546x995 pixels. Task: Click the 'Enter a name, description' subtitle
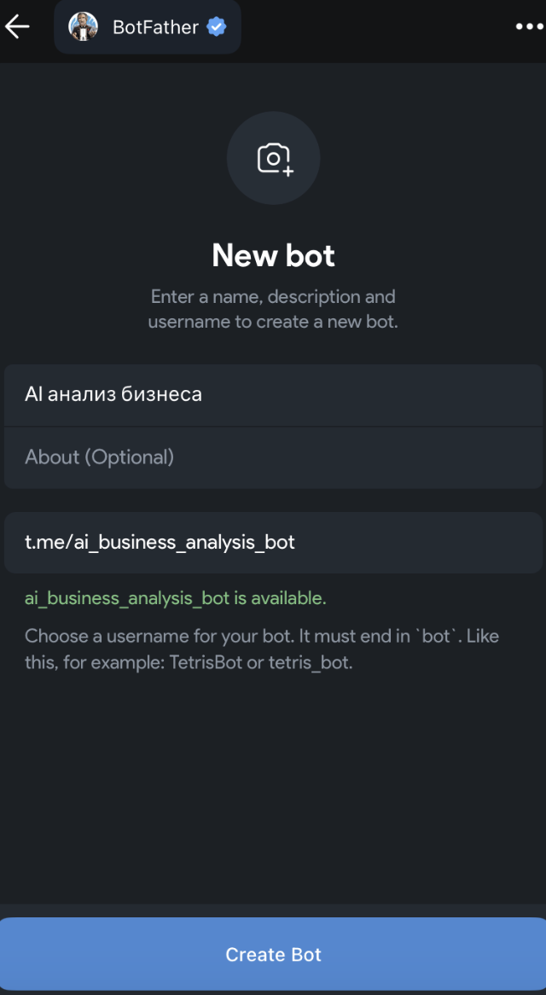click(273, 297)
